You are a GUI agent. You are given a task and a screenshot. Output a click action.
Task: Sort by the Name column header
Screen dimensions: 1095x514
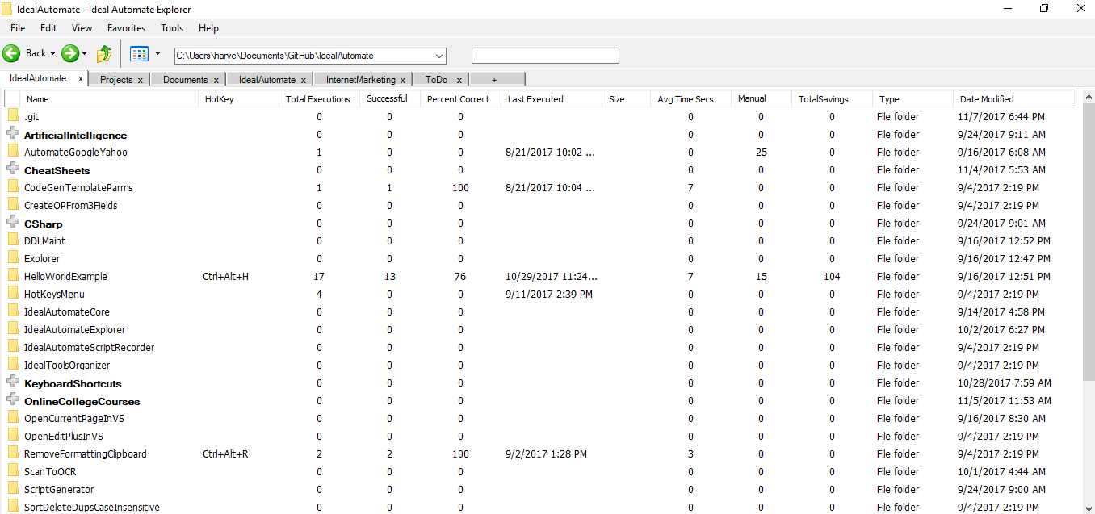110,99
